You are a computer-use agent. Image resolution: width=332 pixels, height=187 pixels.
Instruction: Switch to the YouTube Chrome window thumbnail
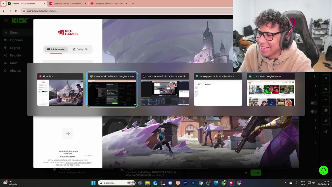(x=271, y=89)
